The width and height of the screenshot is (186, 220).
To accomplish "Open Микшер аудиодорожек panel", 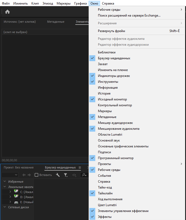I will (x=137, y=123).
